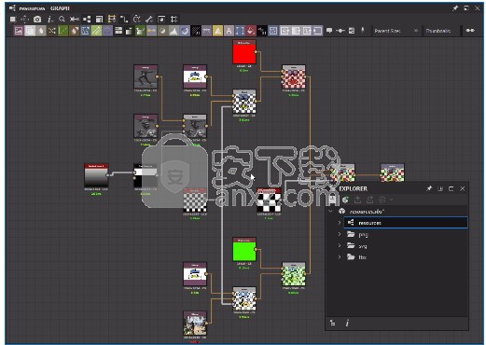Add a Uniform Color node via red paint bucket icon
Screen dimensions: 486x345
[x=251, y=31]
